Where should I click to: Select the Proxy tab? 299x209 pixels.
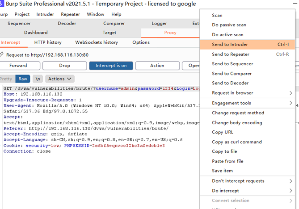click(170, 33)
